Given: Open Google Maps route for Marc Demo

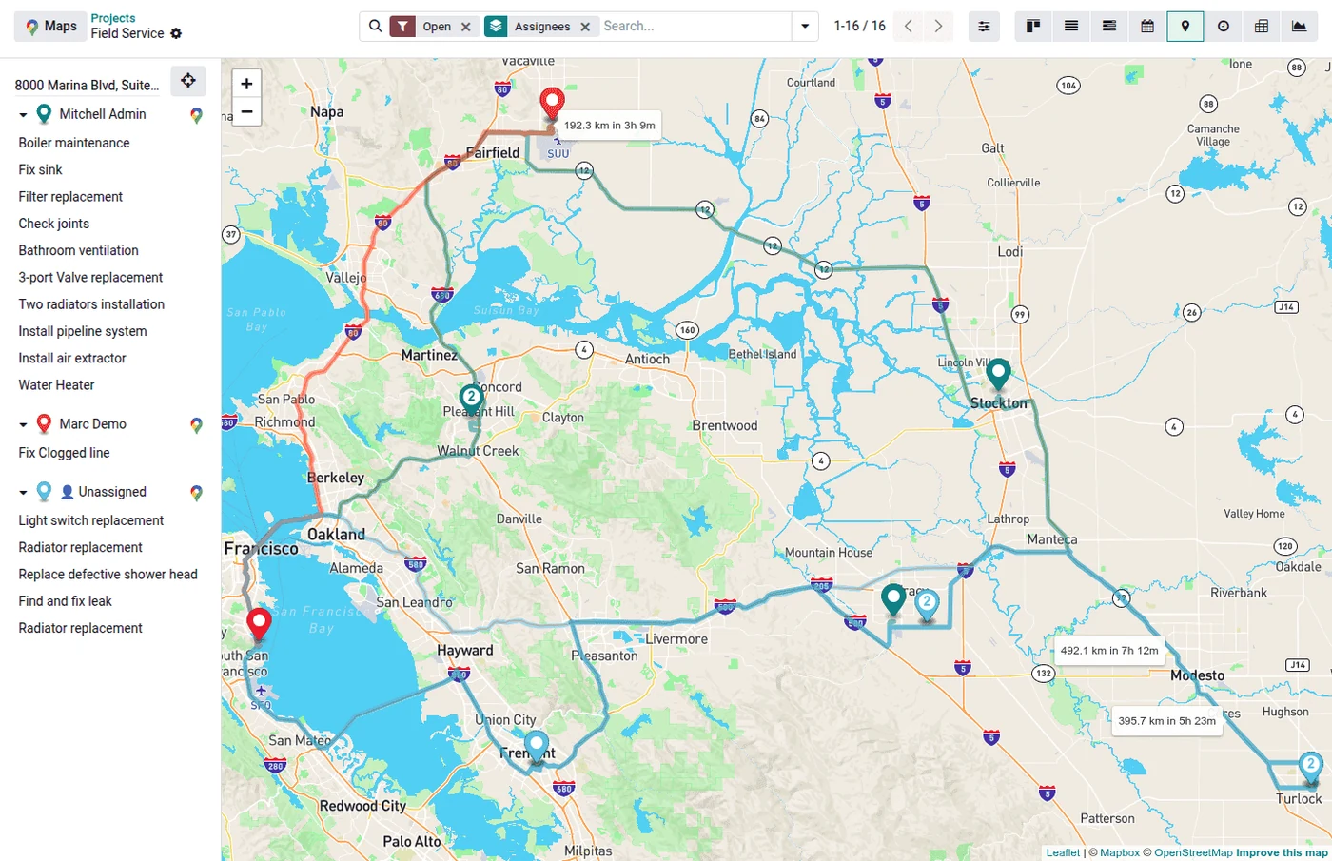Looking at the screenshot, I should pyautogui.click(x=196, y=425).
